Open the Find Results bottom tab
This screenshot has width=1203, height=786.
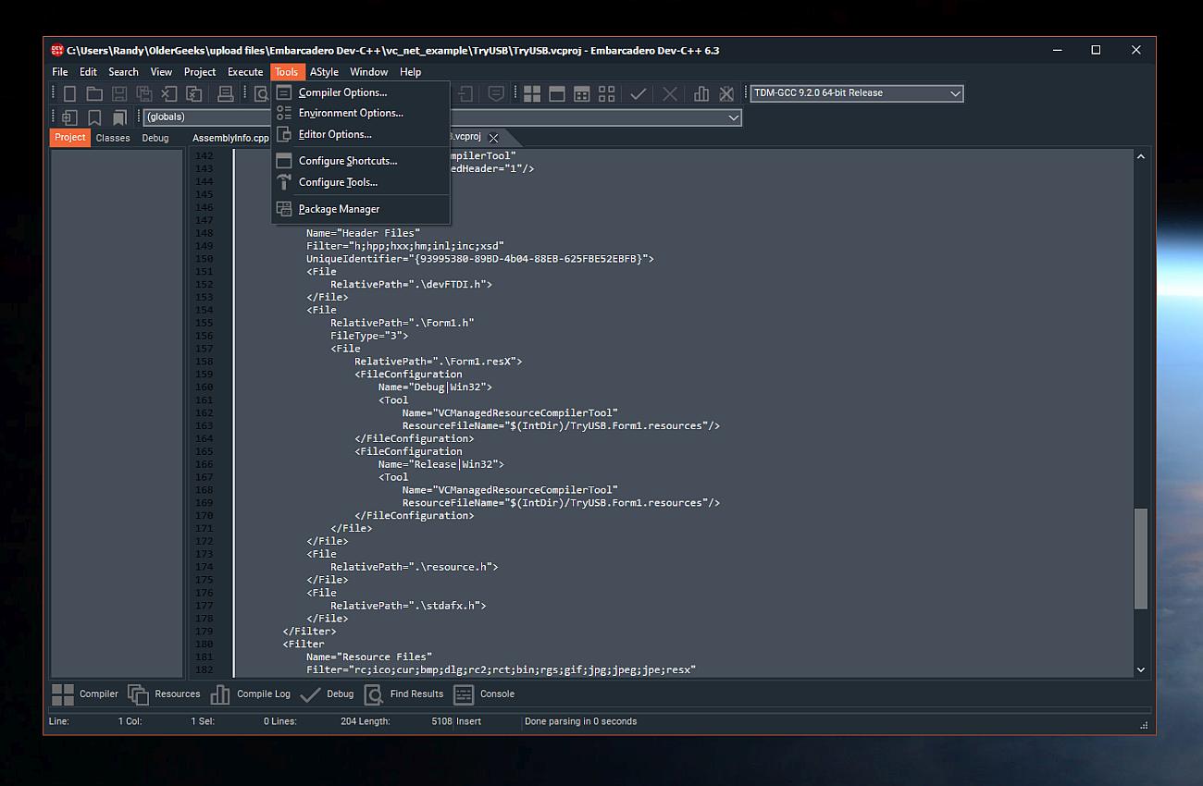[404, 694]
